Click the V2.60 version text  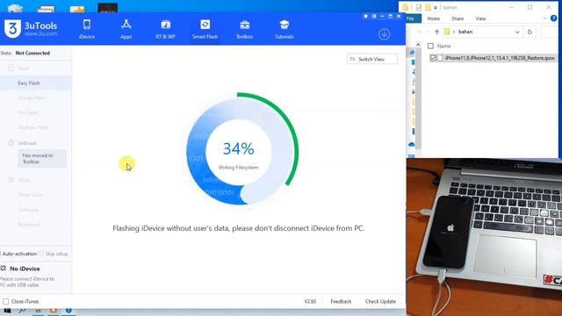coord(310,302)
